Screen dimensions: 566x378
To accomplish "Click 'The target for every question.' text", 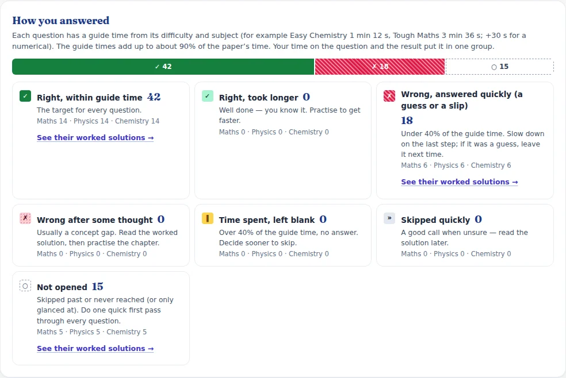I will click(89, 110).
